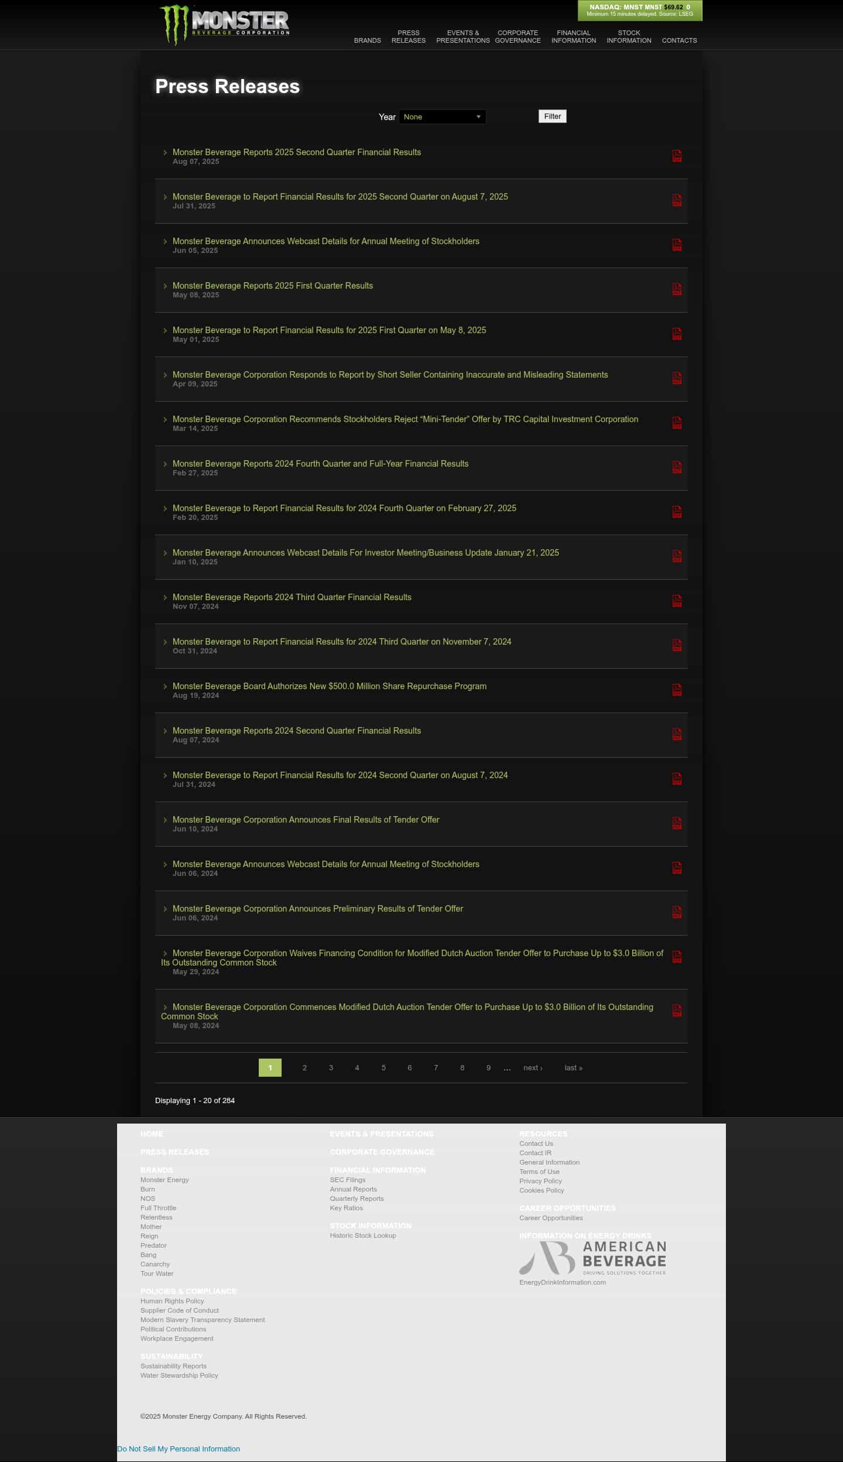The image size is (843, 1462).
Task: Click current page 1 indicator
Action: pos(270,1068)
